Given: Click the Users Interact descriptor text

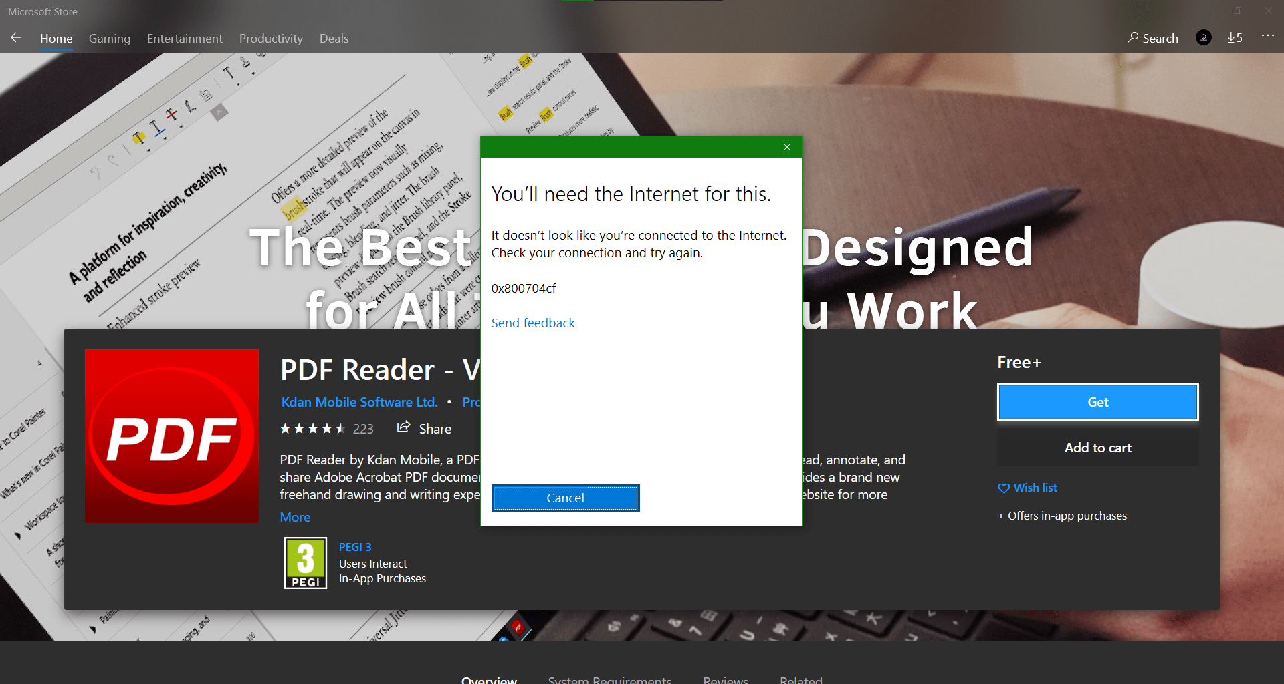Looking at the screenshot, I should click(x=372, y=564).
